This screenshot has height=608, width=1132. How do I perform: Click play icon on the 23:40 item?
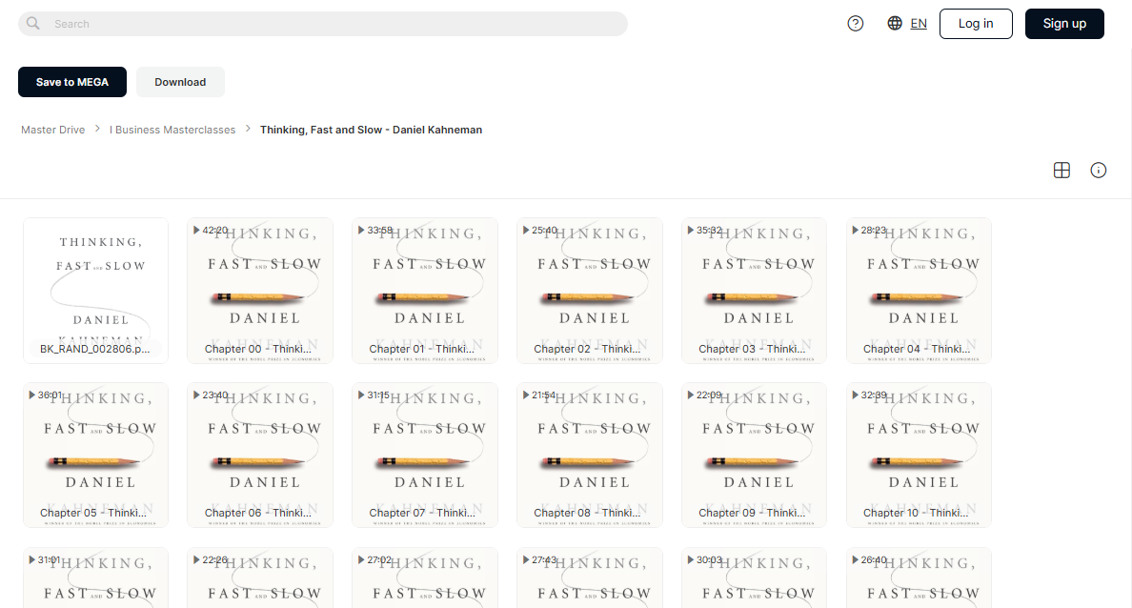pyautogui.click(x=196, y=395)
